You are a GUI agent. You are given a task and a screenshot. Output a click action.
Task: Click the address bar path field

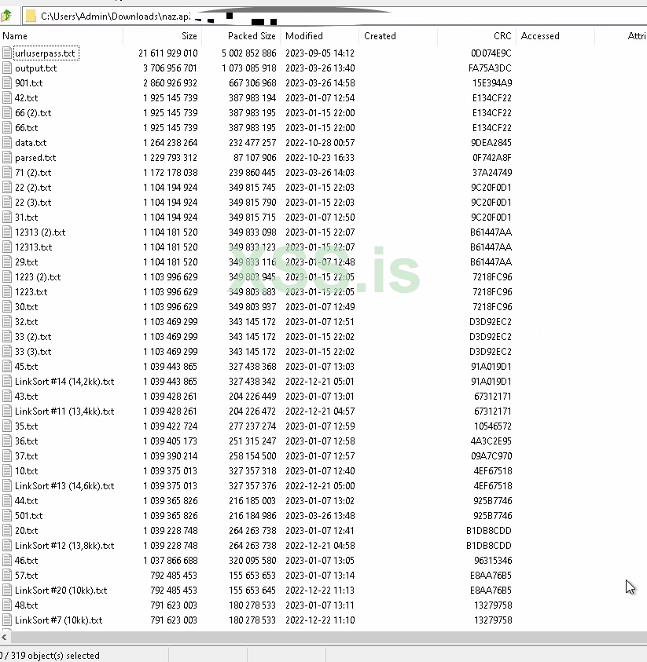(x=334, y=16)
